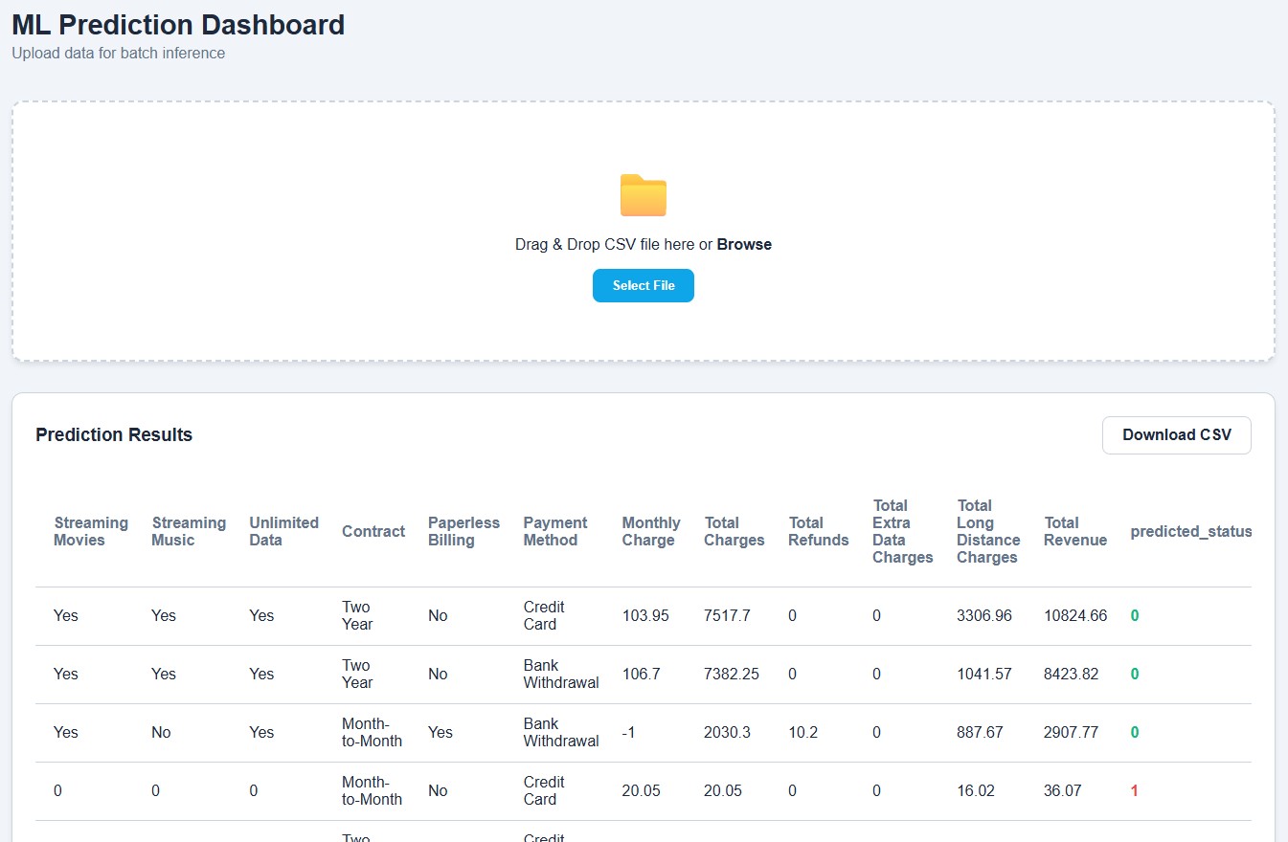Click the Contract column header

pyautogui.click(x=373, y=531)
